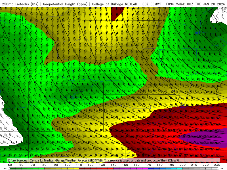Viewport: 227px width, 170px height.
Task: Click the '110' color scale label
Action: coord(79,165)
